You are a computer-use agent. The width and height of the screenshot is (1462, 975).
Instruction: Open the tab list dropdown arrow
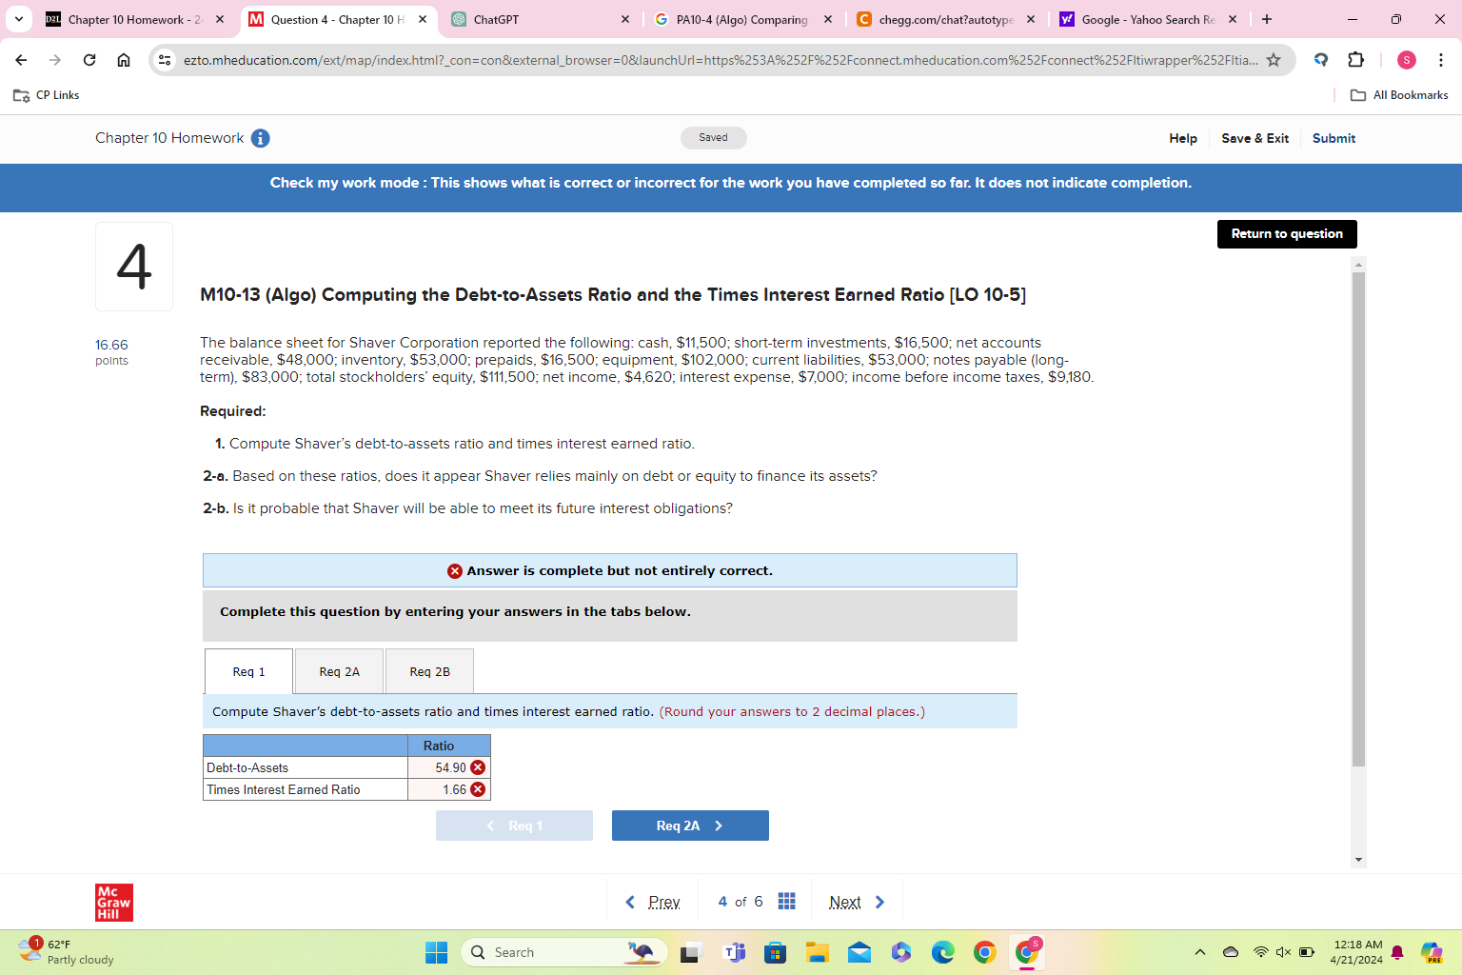(x=19, y=19)
